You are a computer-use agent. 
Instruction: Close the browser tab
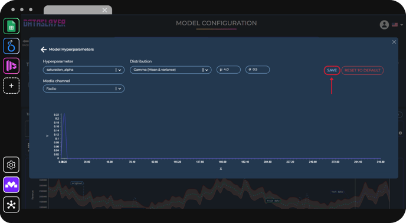[104, 10]
